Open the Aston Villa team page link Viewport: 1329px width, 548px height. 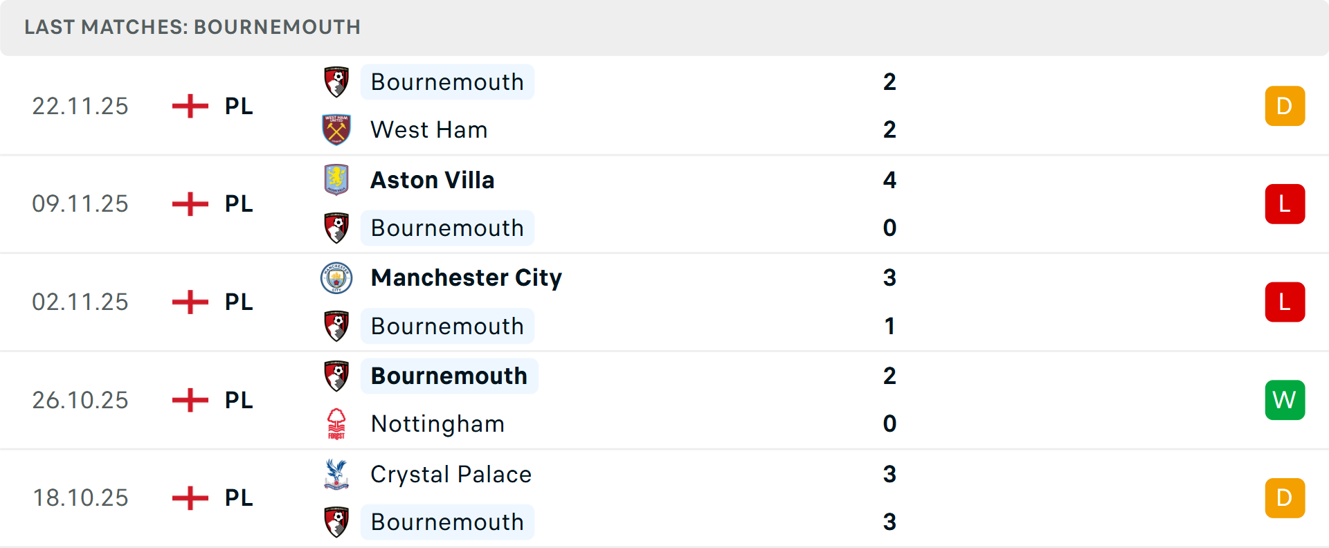coord(433,179)
